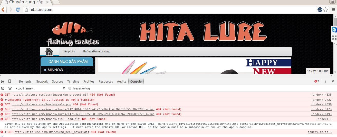Switch to the Sources tab
The image size is (337, 137).
click(57, 81)
